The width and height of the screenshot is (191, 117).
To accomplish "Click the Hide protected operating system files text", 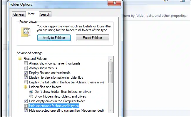I will 66,111.
